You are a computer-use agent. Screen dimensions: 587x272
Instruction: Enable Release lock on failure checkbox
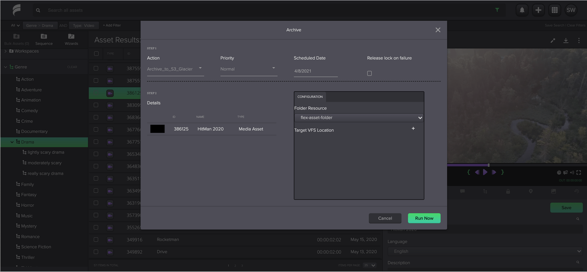369,73
